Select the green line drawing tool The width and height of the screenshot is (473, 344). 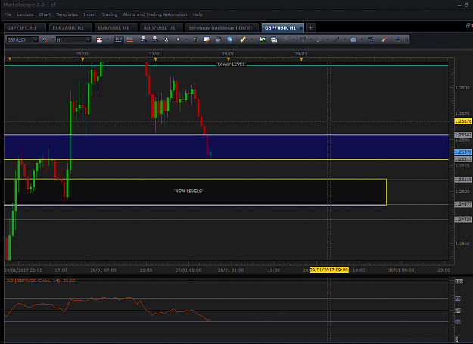tap(337, 39)
